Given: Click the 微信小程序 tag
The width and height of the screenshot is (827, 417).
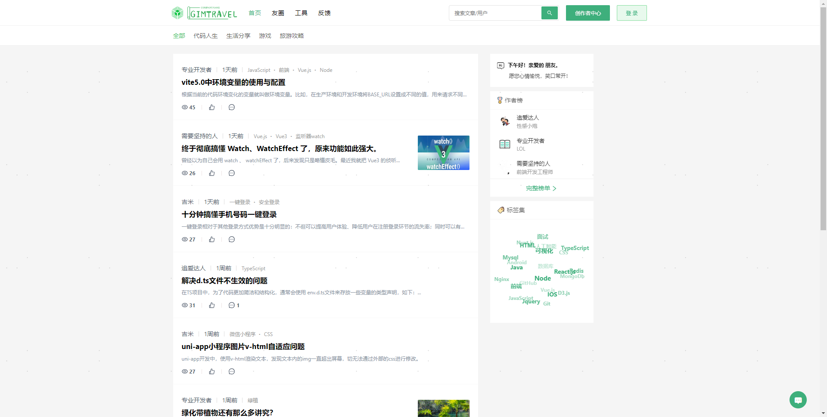Looking at the screenshot, I should pos(243,334).
